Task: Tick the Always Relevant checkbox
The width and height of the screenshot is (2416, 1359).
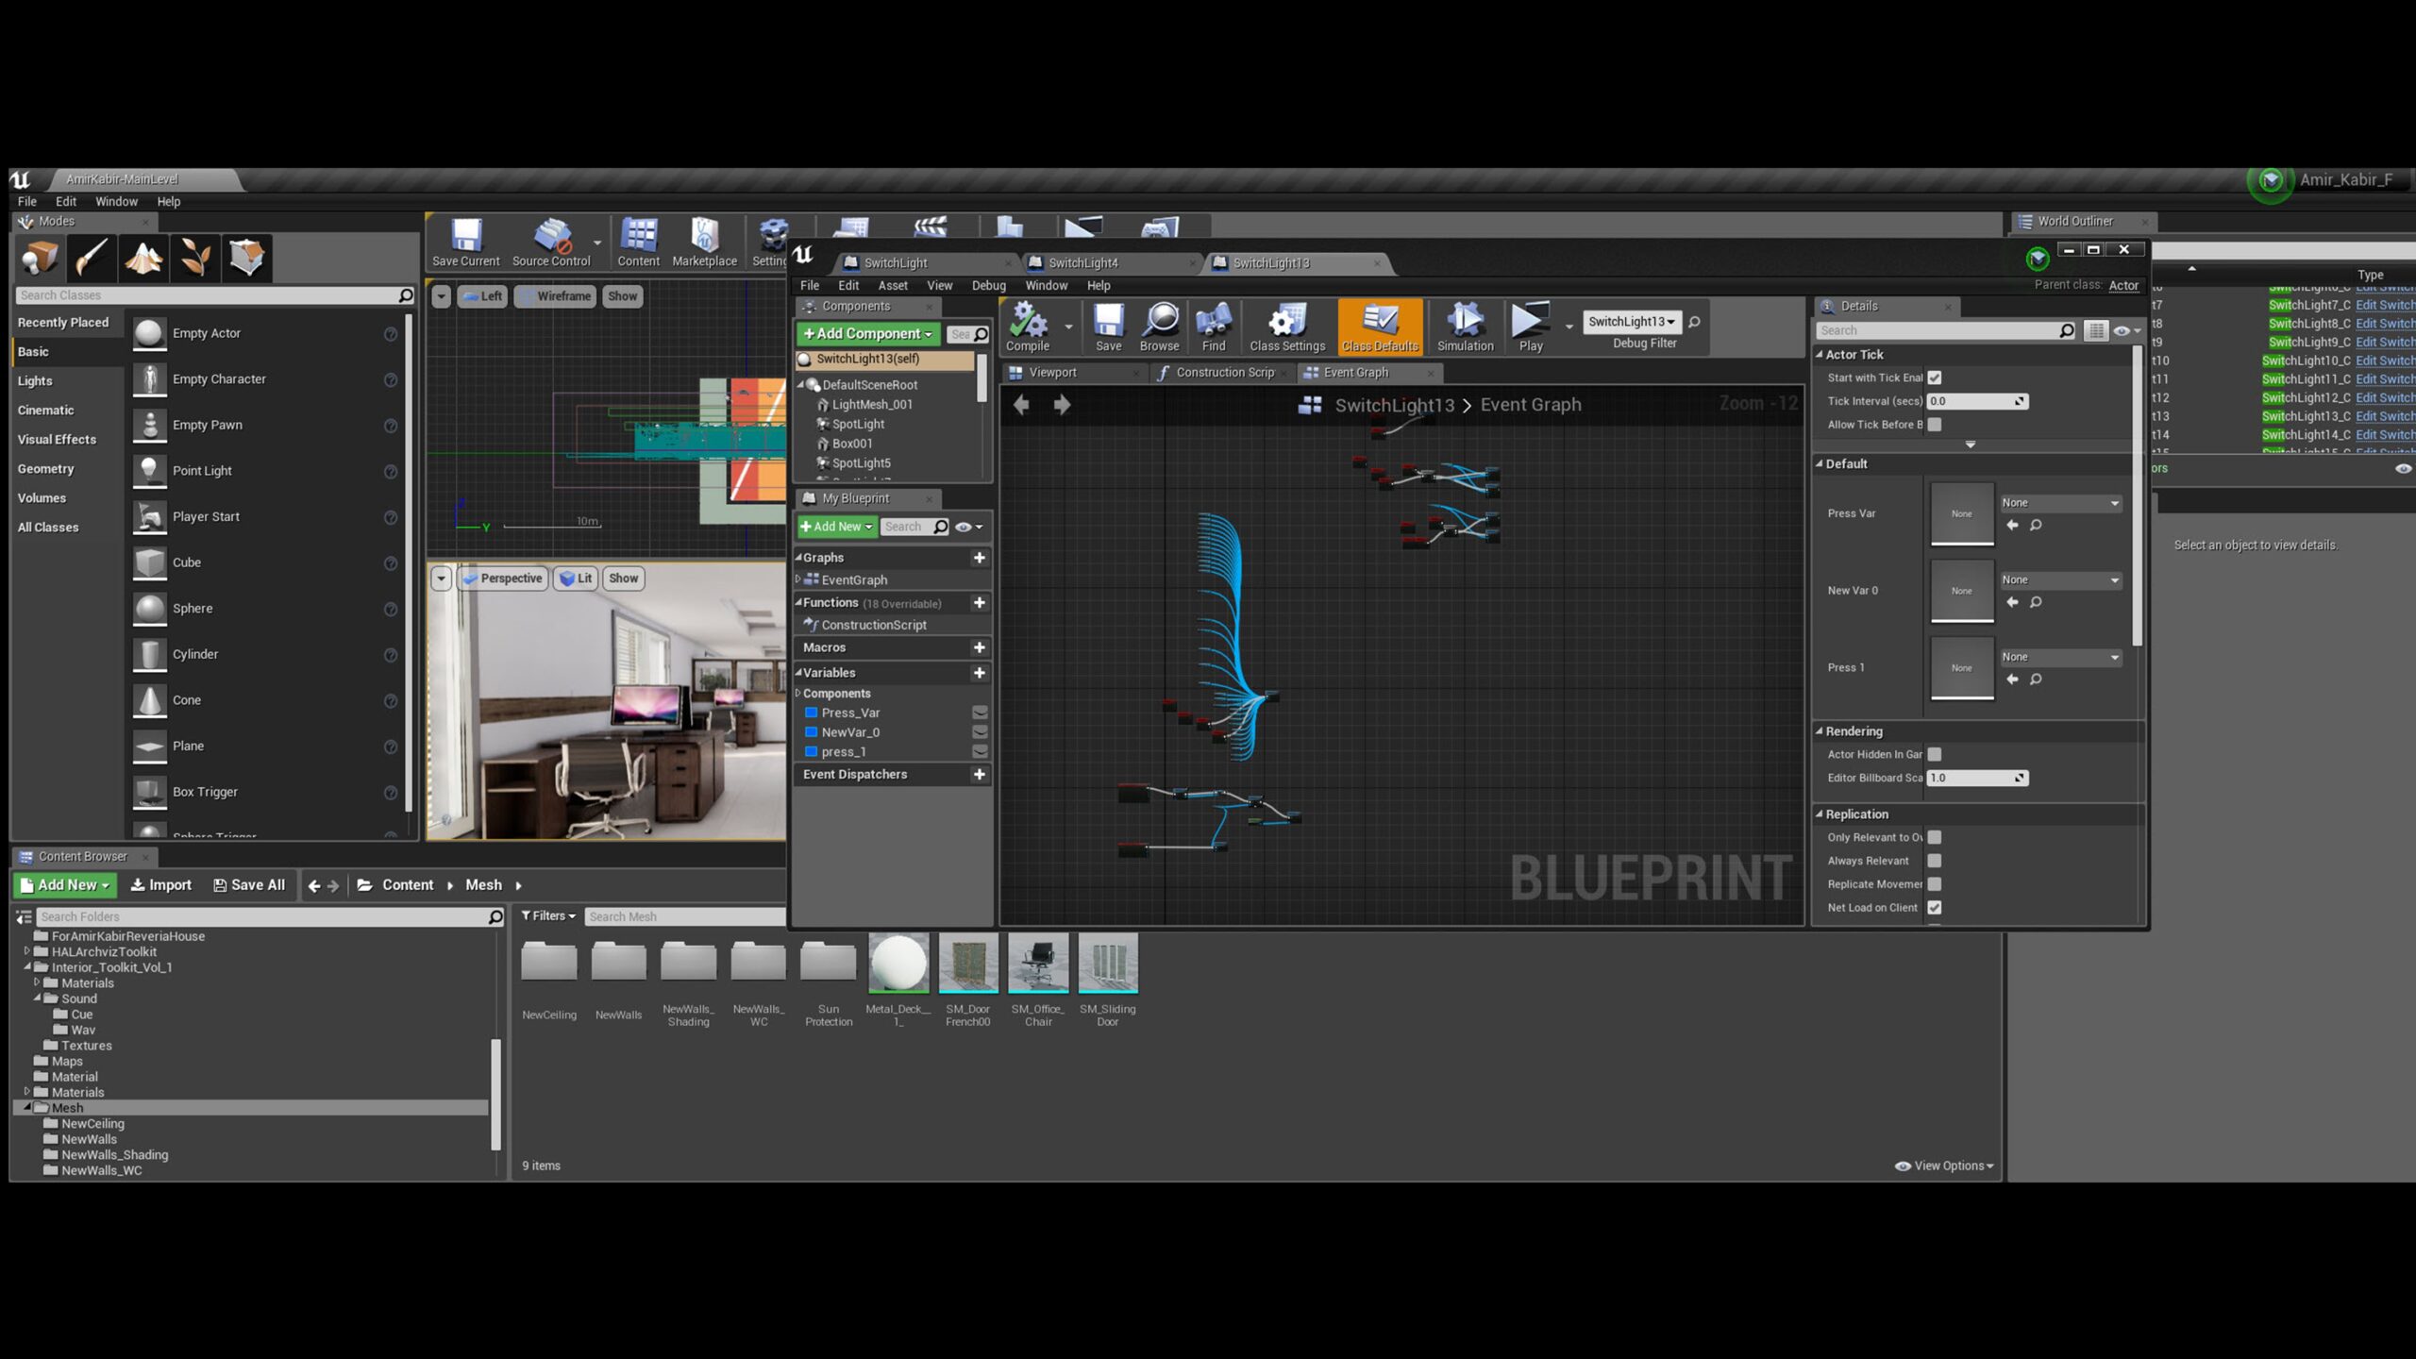Action: pos(1935,861)
